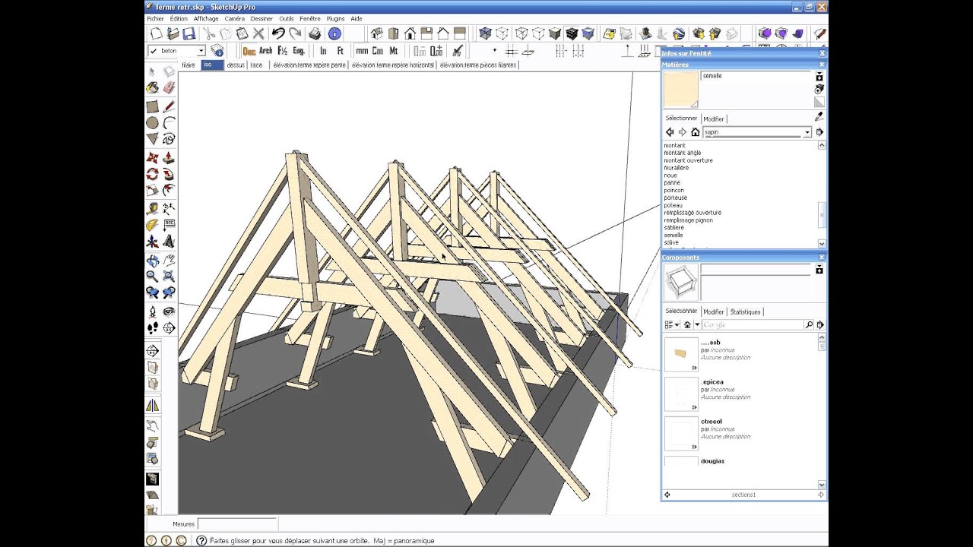This screenshot has height=547, width=973.
Task: Open the Composants details arrow menu
Action: point(819,324)
